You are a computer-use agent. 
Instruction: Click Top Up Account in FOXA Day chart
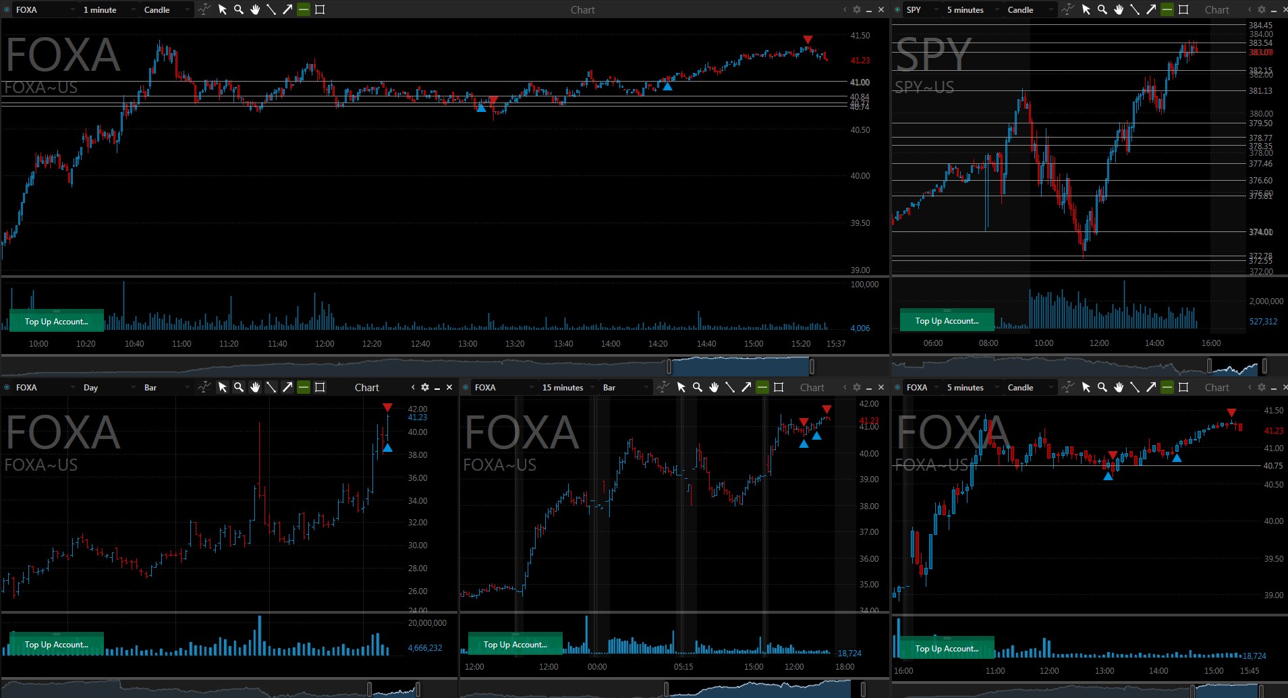(57, 644)
